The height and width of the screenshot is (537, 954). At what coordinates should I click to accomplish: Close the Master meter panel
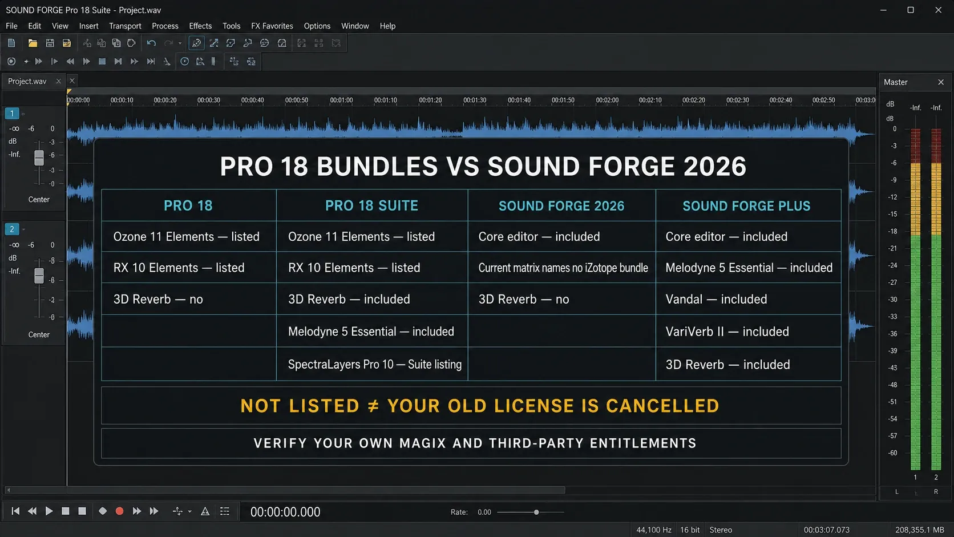(x=941, y=82)
